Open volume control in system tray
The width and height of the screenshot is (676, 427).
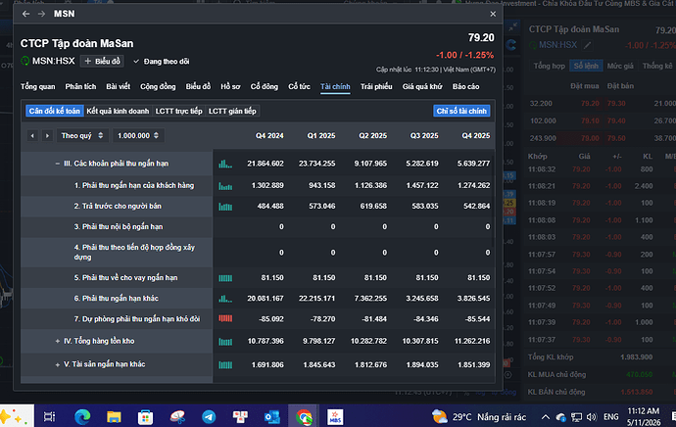tap(592, 416)
